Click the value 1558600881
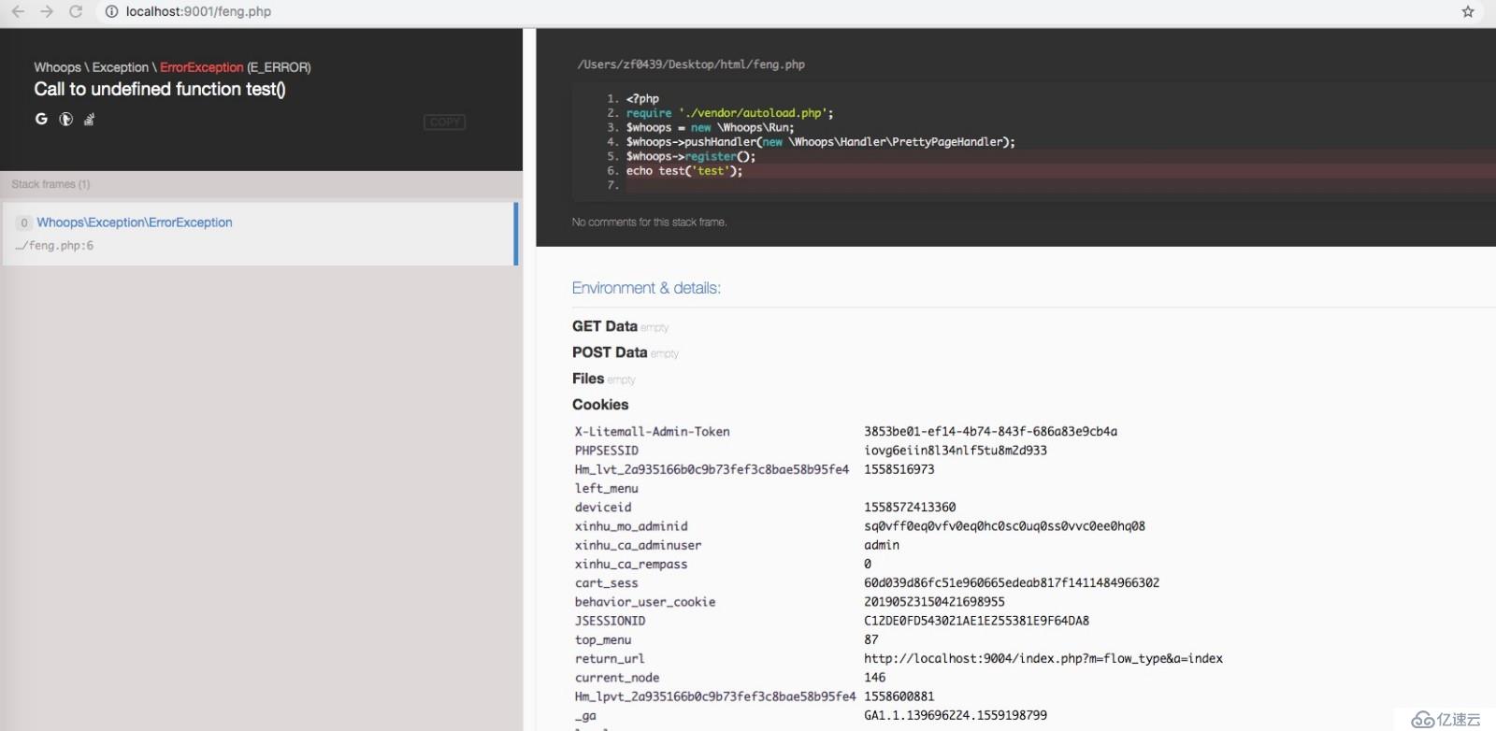 (899, 696)
